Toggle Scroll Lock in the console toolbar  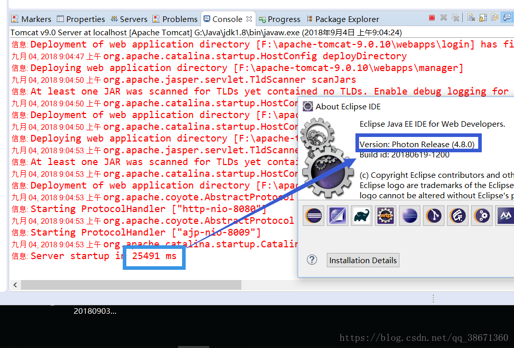tap(483, 18)
